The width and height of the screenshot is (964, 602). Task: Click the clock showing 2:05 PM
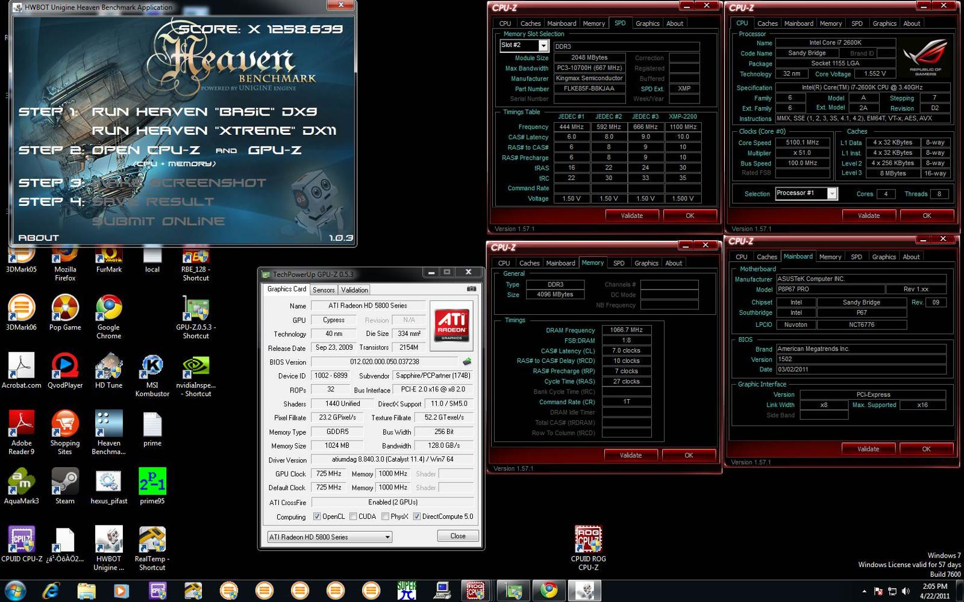934,586
